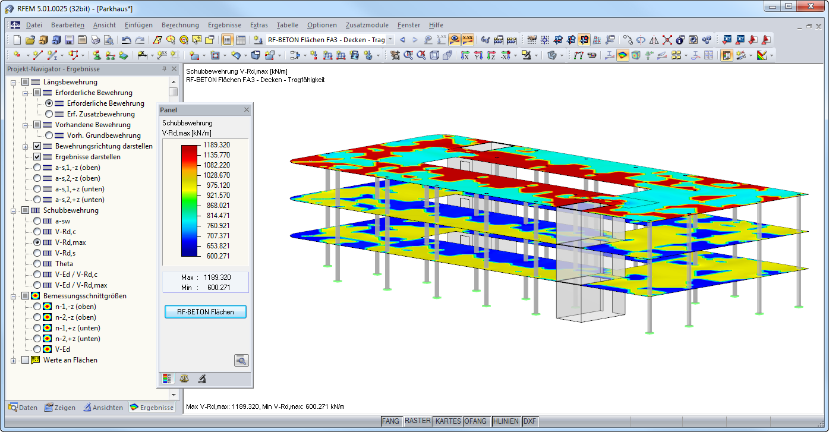The height and width of the screenshot is (432, 829).
Task: Toggle HLINIEN in the status bar
Action: (x=506, y=421)
